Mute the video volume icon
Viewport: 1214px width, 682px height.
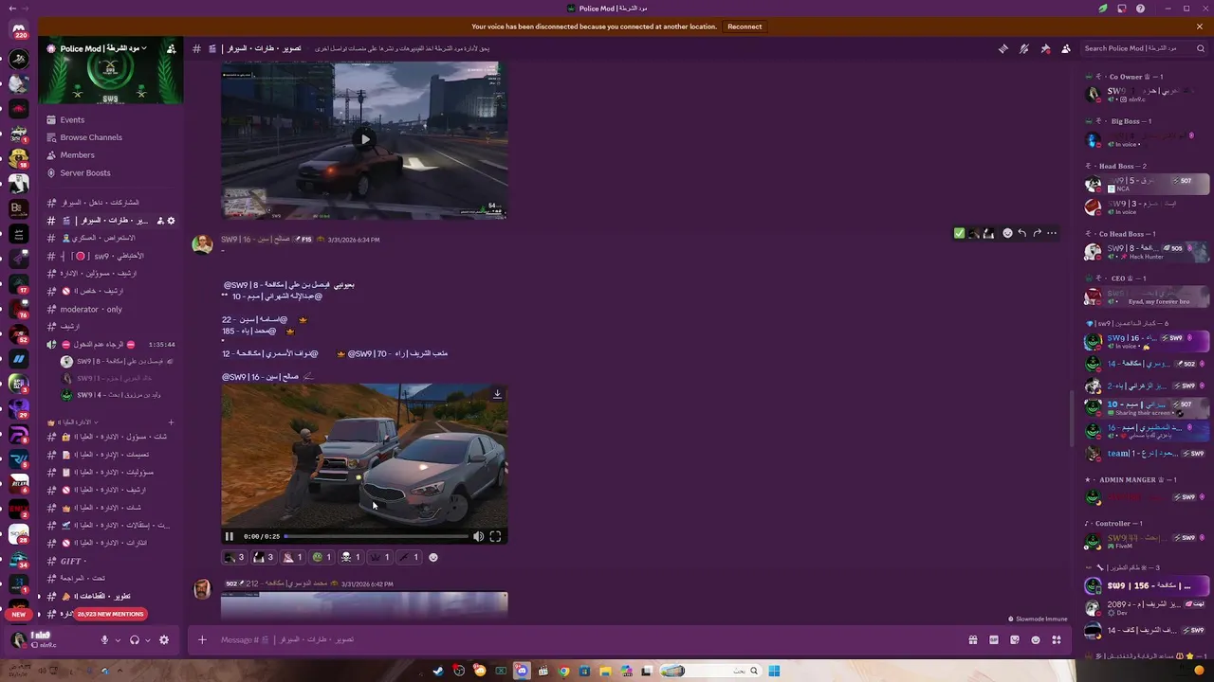pyautogui.click(x=478, y=536)
